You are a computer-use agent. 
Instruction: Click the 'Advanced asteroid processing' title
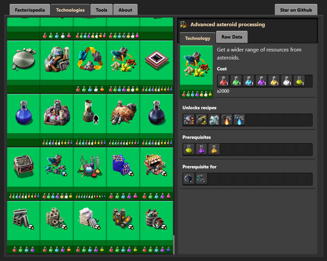[228, 24]
